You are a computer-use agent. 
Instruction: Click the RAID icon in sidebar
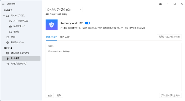[x=8, y=37]
